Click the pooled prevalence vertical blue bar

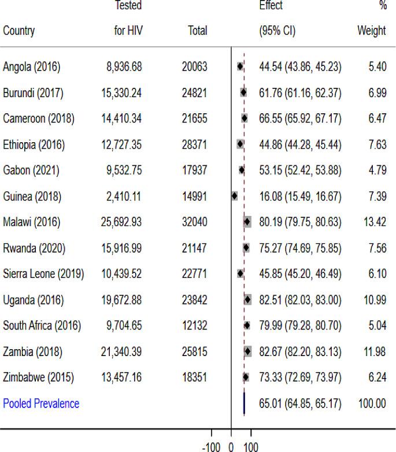click(x=245, y=403)
